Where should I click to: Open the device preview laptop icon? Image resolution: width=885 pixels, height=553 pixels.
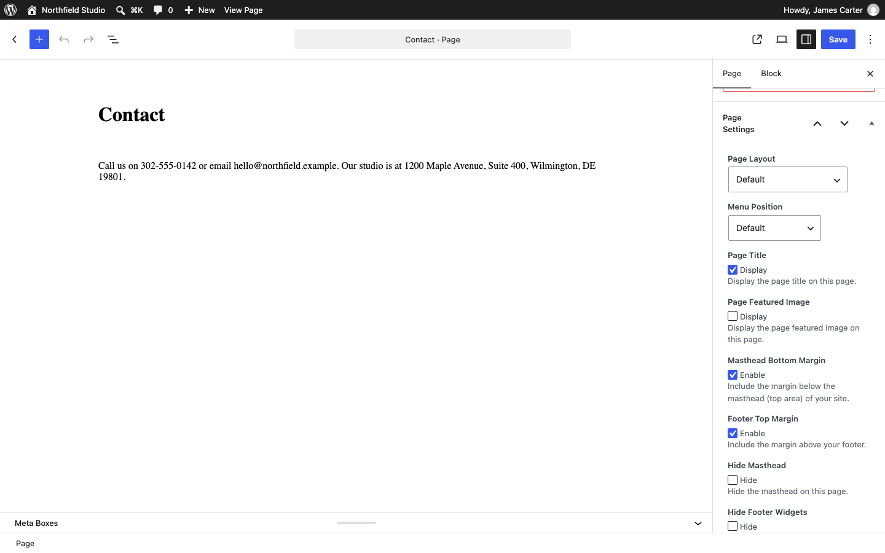[782, 39]
